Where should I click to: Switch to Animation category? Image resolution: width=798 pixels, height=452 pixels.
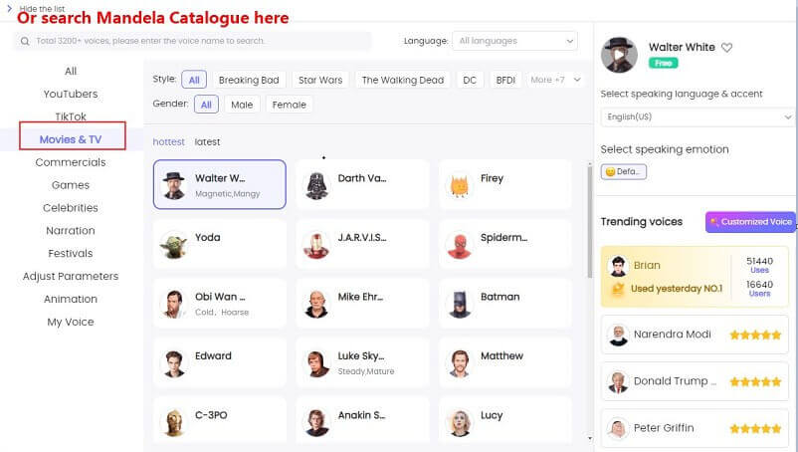coord(71,300)
